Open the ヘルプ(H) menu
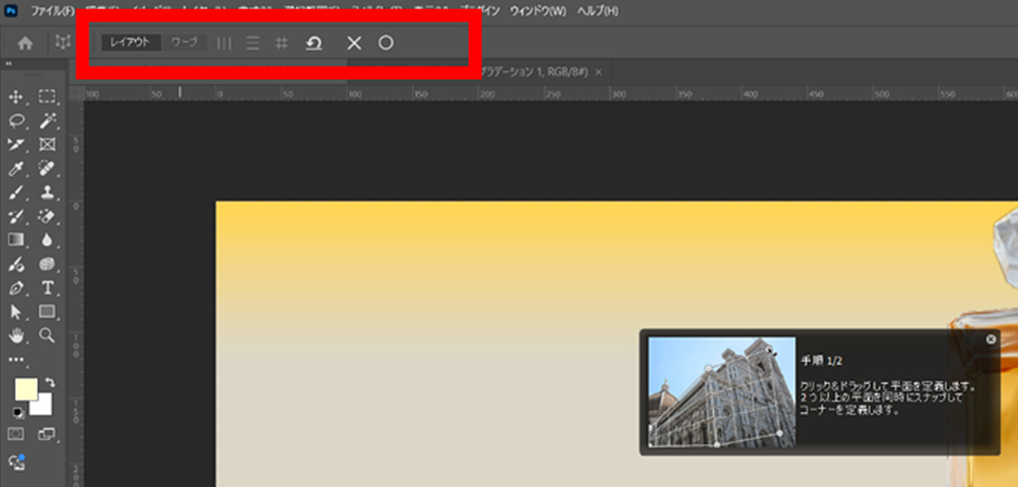This screenshot has width=1018, height=487. tap(597, 12)
